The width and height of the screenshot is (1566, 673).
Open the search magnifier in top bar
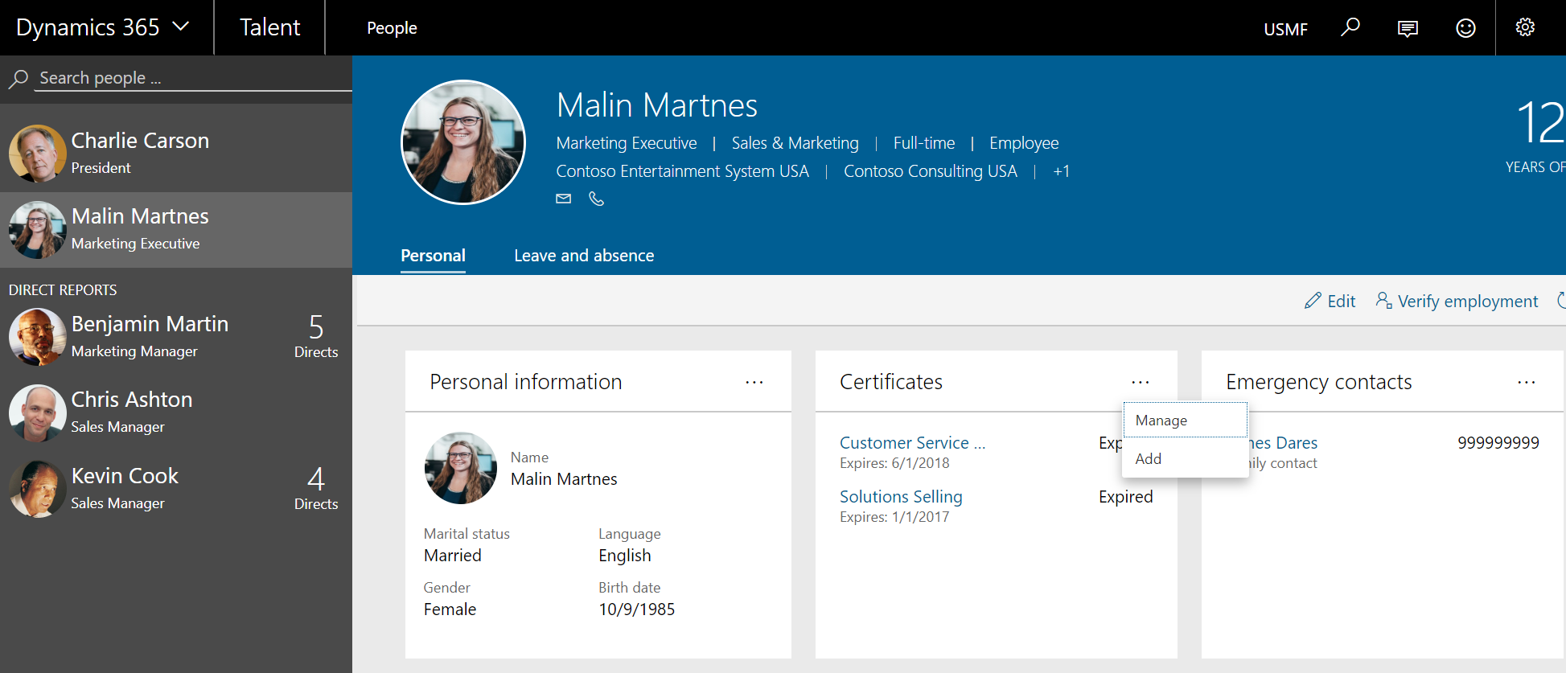click(1350, 27)
